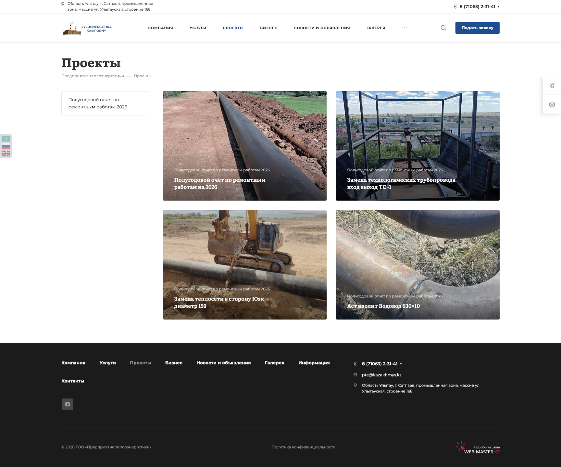Select sidebar Полугодовой отчет по ремонтным работам 2026

tap(105, 103)
